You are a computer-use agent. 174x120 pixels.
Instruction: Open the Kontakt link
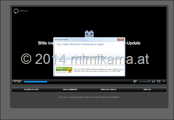[x=95, y=97]
